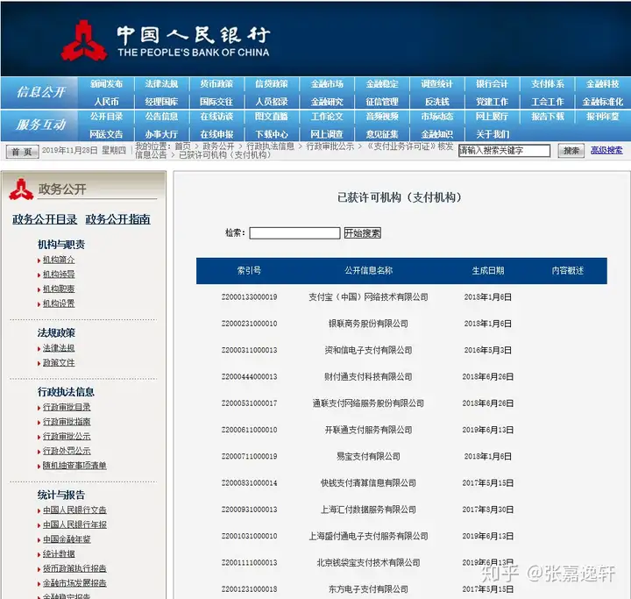Click 行政执法信息 in the breadcrumb

(x=270, y=146)
